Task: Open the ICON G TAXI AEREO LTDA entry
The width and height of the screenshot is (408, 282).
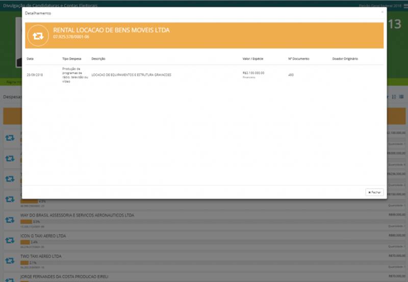Action: pyautogui.click(x=43, y=236)
